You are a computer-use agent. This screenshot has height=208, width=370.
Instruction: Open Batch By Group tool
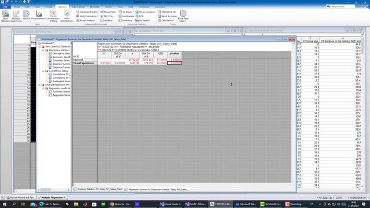coord(167,16)
